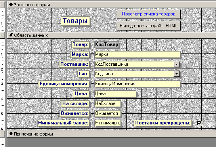Viewport: 216px width, 147px height.
Task: Click the Область данных section selector box
Action: pyautogui.click(x=2, y=35)
